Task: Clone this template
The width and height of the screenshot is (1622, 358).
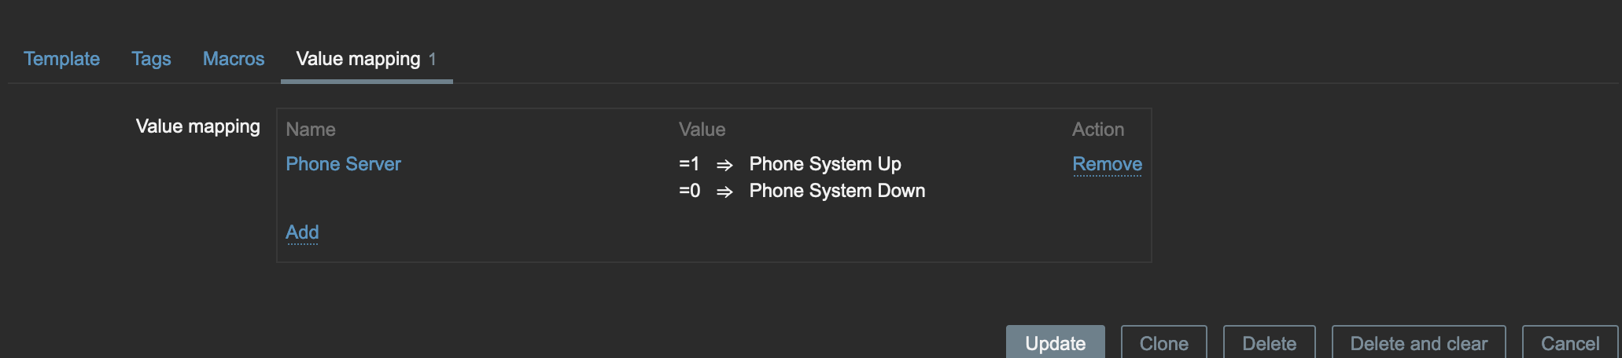Action: [x=1163, y=343]
